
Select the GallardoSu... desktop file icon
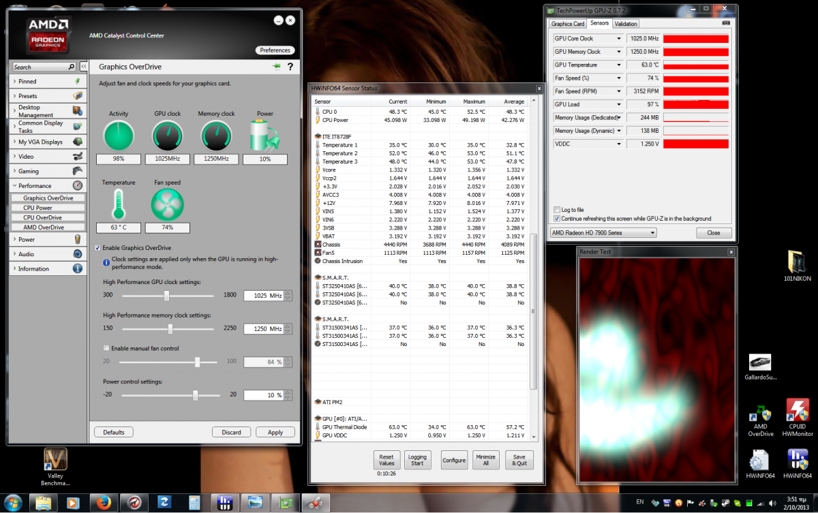coord(760,367)
